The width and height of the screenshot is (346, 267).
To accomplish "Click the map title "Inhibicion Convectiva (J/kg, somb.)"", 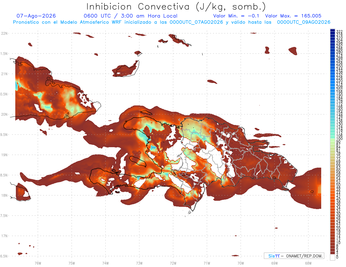I will pos(176,7).
